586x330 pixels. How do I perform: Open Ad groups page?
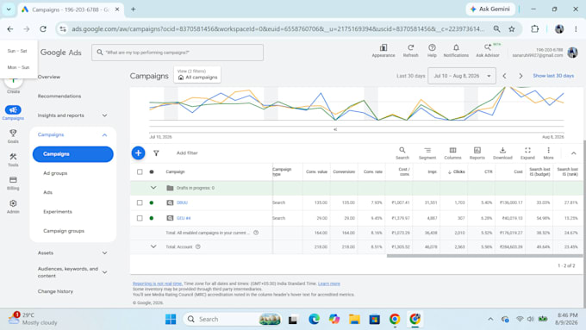click(x=55, y=173)
